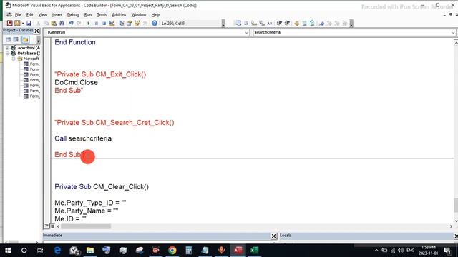Open Google Chrome from taskbar
This screenshot has width=458, height=257.
click(172, 251)
